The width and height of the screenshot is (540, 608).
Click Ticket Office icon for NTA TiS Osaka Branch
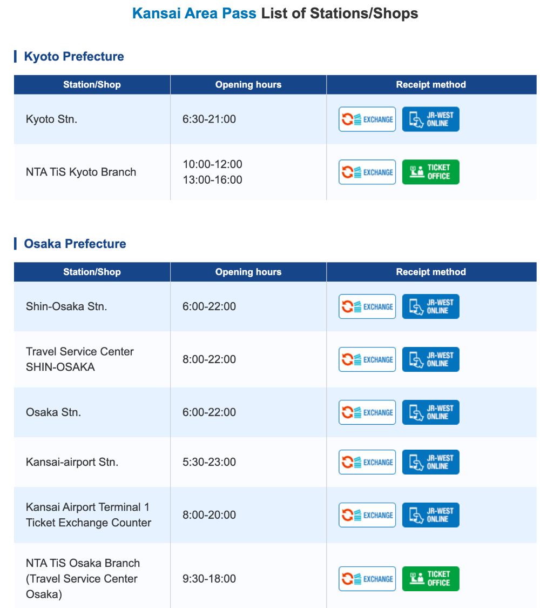430,579
